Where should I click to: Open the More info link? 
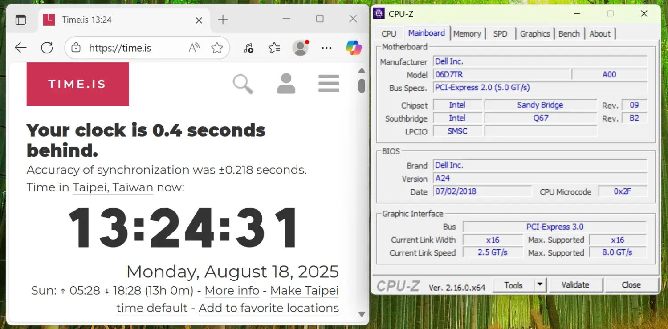(232, 291)
